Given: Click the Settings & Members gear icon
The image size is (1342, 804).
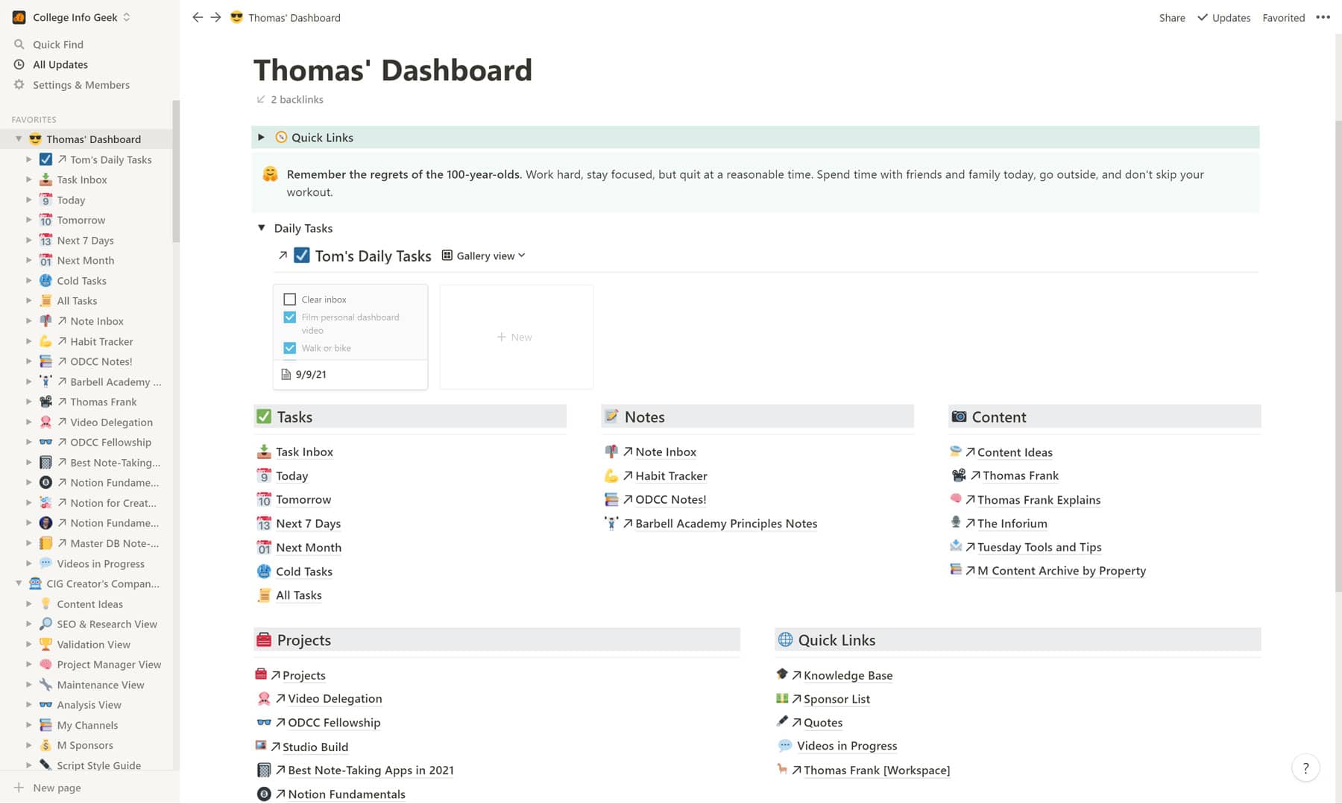Looking at the screenshot, I should [x=19, y=85].
